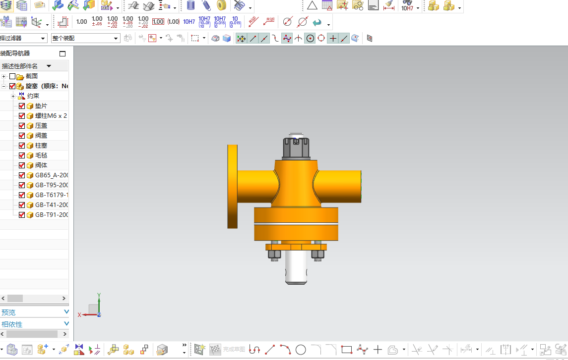Select the sketch arc tool
Image resolution: width=568 pixels, height=360 pixels.
tap(285, 350)
